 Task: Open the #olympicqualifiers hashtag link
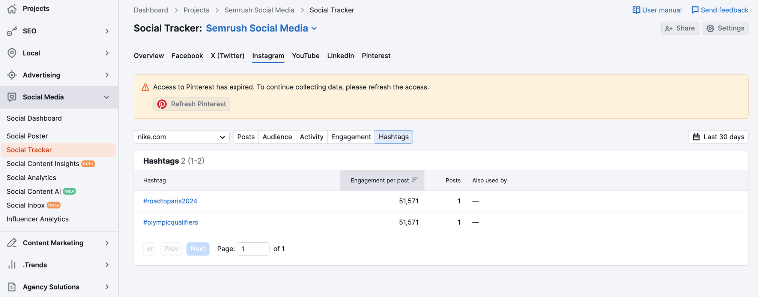click(x=171, y=222)
